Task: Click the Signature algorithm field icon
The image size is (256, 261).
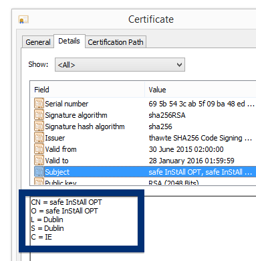Action: click(x=39, y=115)
